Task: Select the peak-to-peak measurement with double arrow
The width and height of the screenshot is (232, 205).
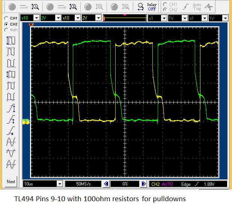Action: coord(11,41)
